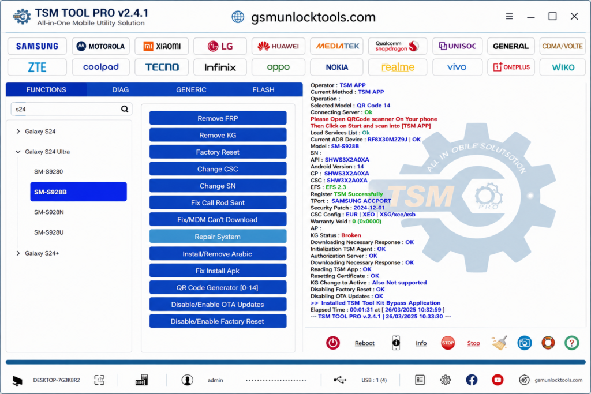Click the red power reboot icon
The width and height of the screenshot is (591, 394).
333,343
